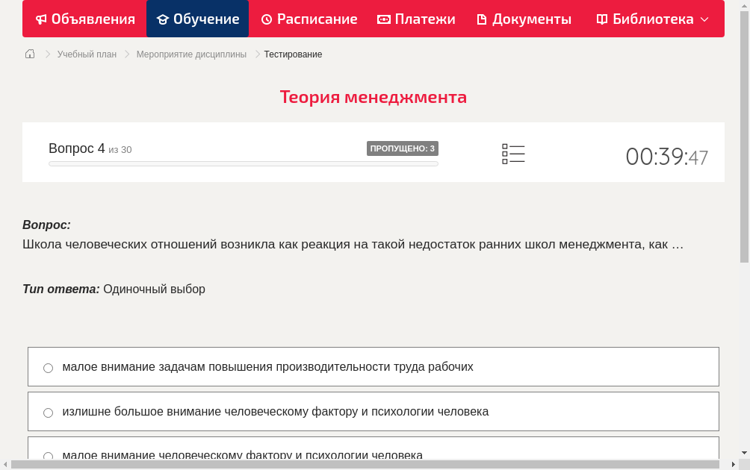
Task: Open the Мероприятие дисциплины breadcrumb link
Action: click(x=191, y=54)
